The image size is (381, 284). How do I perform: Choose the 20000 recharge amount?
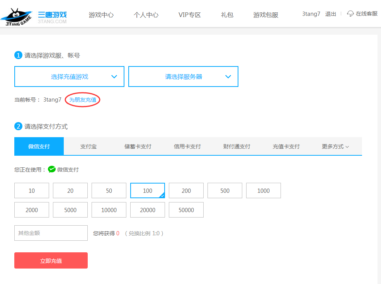click(x=148, y=210)
